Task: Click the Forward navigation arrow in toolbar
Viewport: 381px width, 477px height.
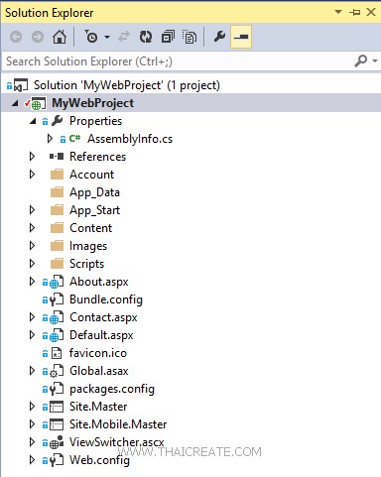Action: coord(38,37)
